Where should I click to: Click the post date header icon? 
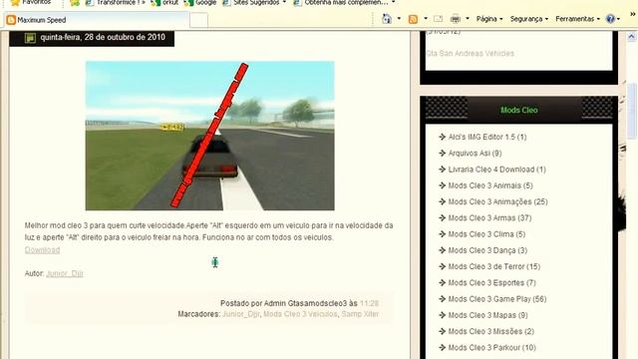30,38
